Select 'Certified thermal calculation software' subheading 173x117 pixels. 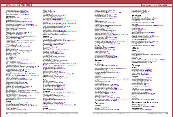[x=144, y=18]
